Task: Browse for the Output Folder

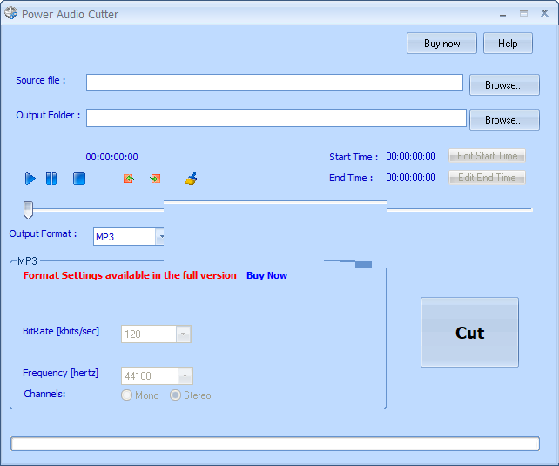Action: tap(504, 120)
